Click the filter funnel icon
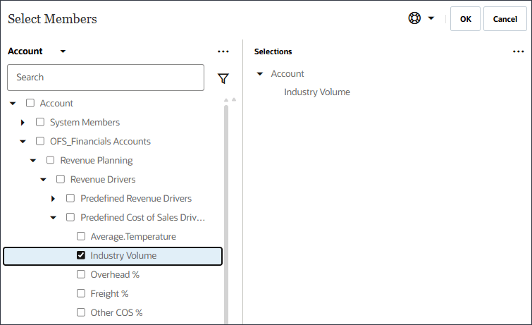The width and height of the screenshot is (532, 325). point(223,78)
